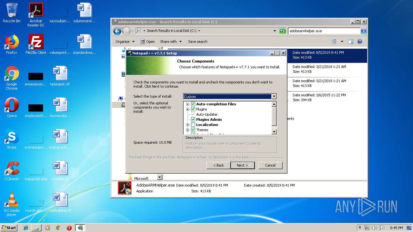Clear the adobearmhelper.exe search box

[x=363, y=31]
